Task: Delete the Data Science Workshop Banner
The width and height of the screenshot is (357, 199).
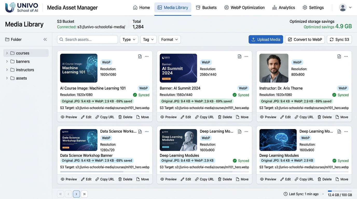Action: (x=125, y=179)
